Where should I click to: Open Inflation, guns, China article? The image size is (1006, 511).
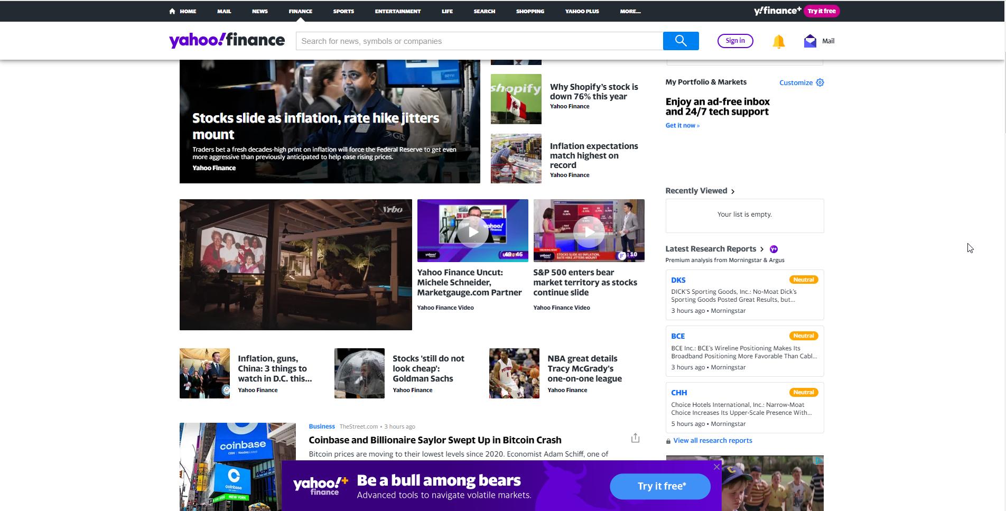tap(275, 368)
